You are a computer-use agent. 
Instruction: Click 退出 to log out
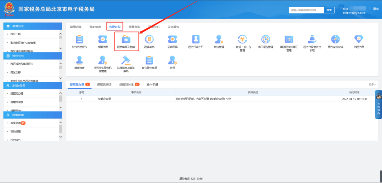click(x=376, y=9)
